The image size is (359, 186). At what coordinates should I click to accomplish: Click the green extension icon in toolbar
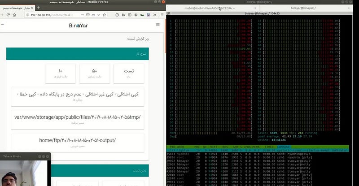point(142,15)
